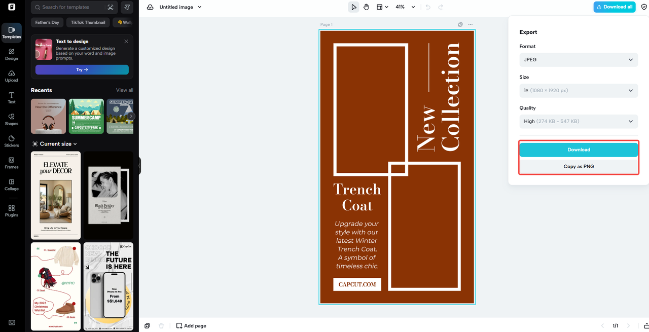Viewport: 649px width, 332px height.
Task: Open the Format JPEG dropdown
Action: (x=579, y=59)
